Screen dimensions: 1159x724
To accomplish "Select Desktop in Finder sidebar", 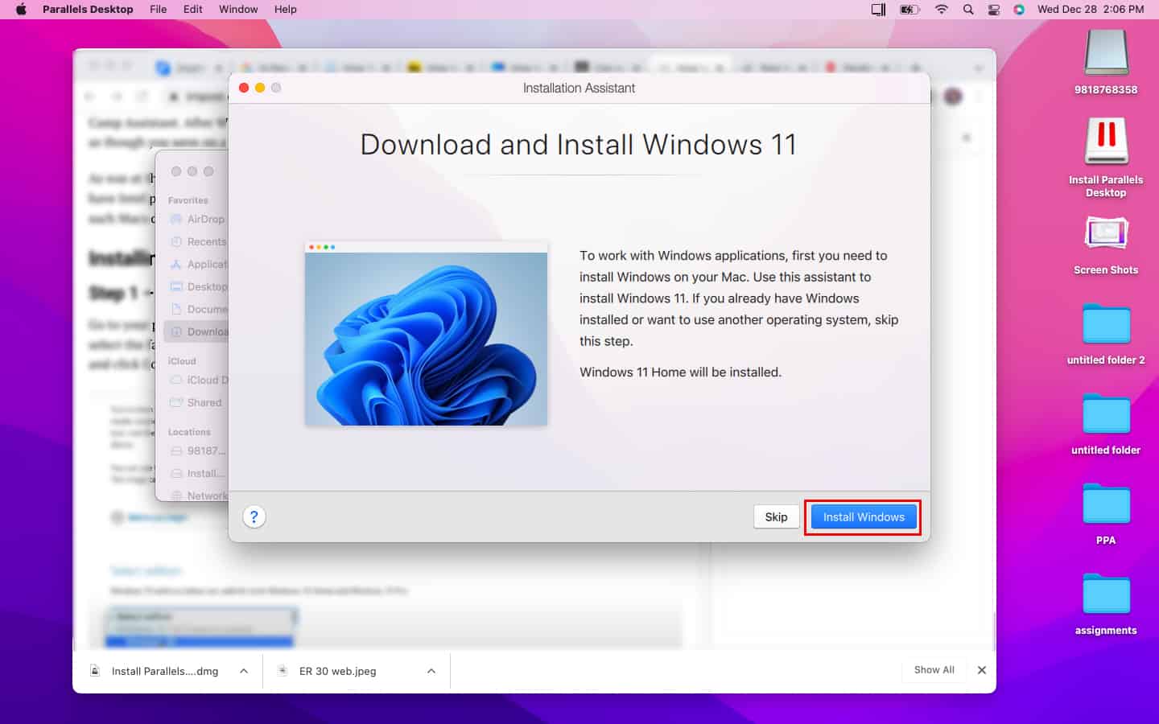I will (x=199, y=286).
